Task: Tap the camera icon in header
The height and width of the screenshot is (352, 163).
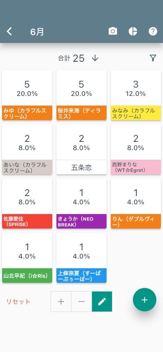Action: pyautogui.click(x=113, y=31)
